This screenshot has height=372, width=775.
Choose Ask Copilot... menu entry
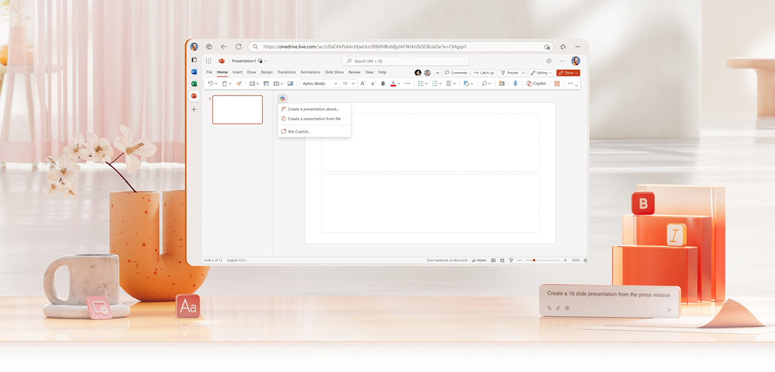click(x=314, y=131)
